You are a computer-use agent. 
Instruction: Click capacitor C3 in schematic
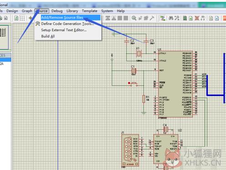coord(146,41)
